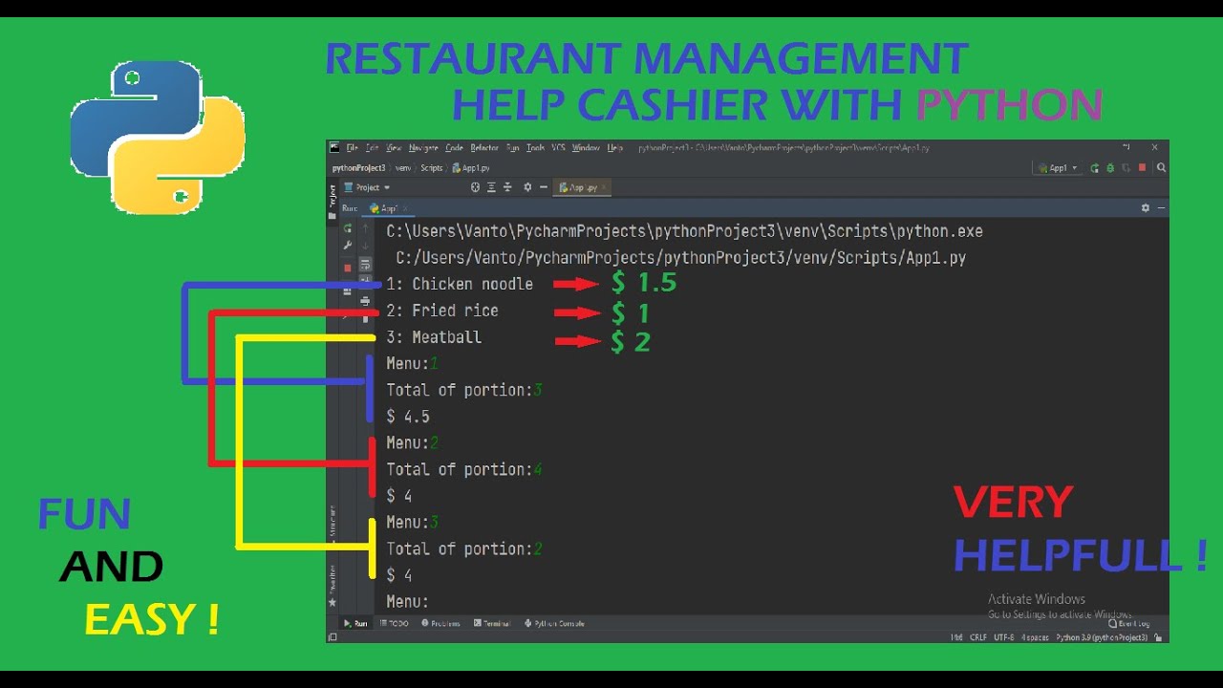
Task: Click the Expand All icon in Project panel
Action: point(491,187)
